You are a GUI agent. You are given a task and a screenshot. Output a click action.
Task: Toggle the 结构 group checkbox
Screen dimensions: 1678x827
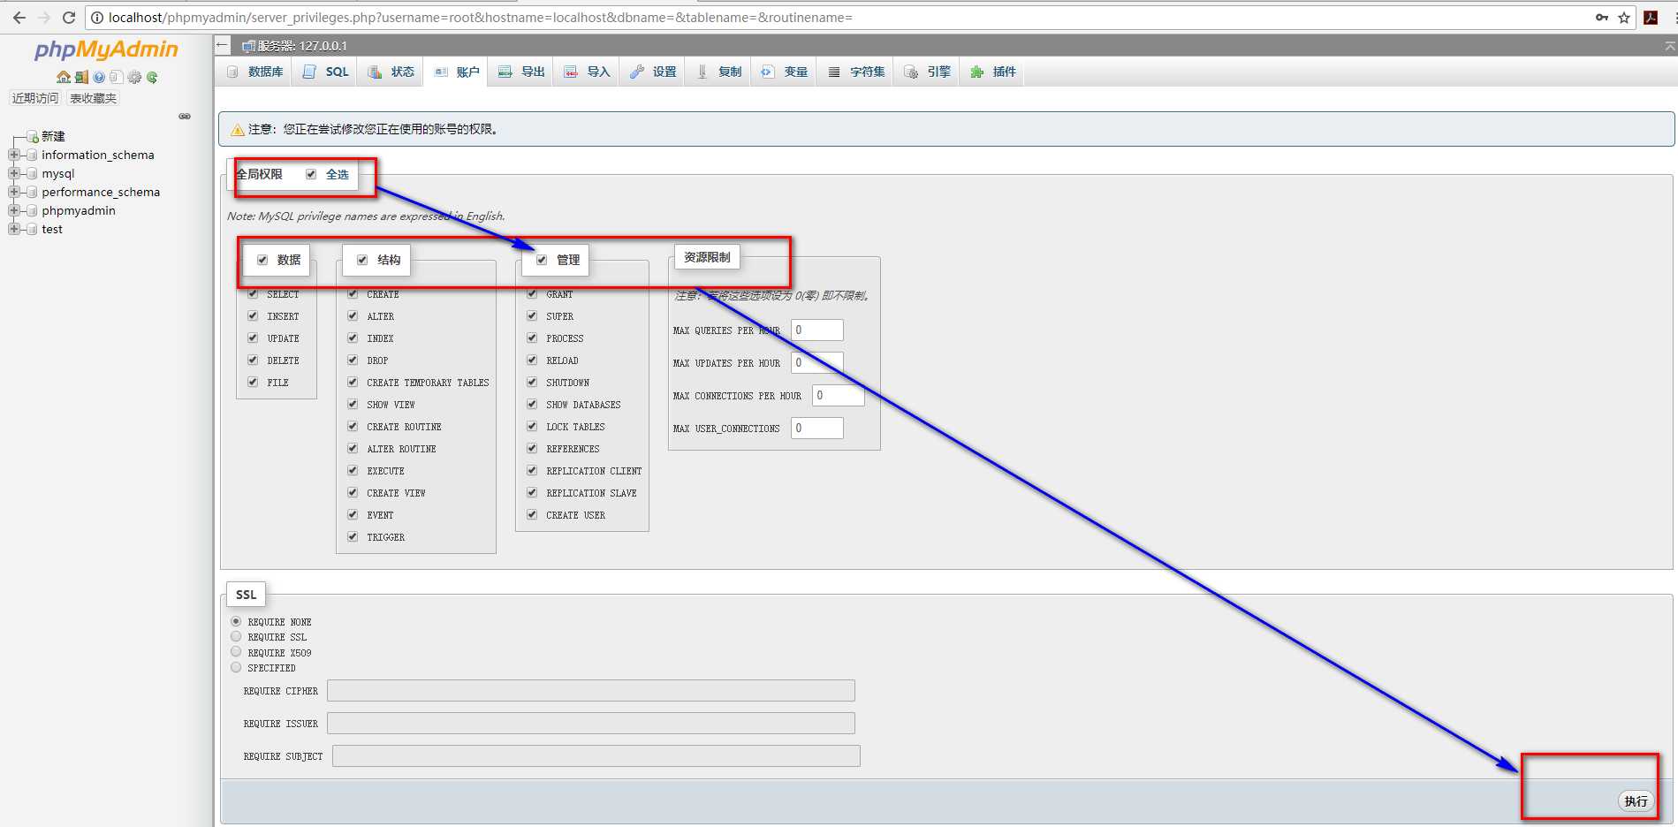point(362,260)
